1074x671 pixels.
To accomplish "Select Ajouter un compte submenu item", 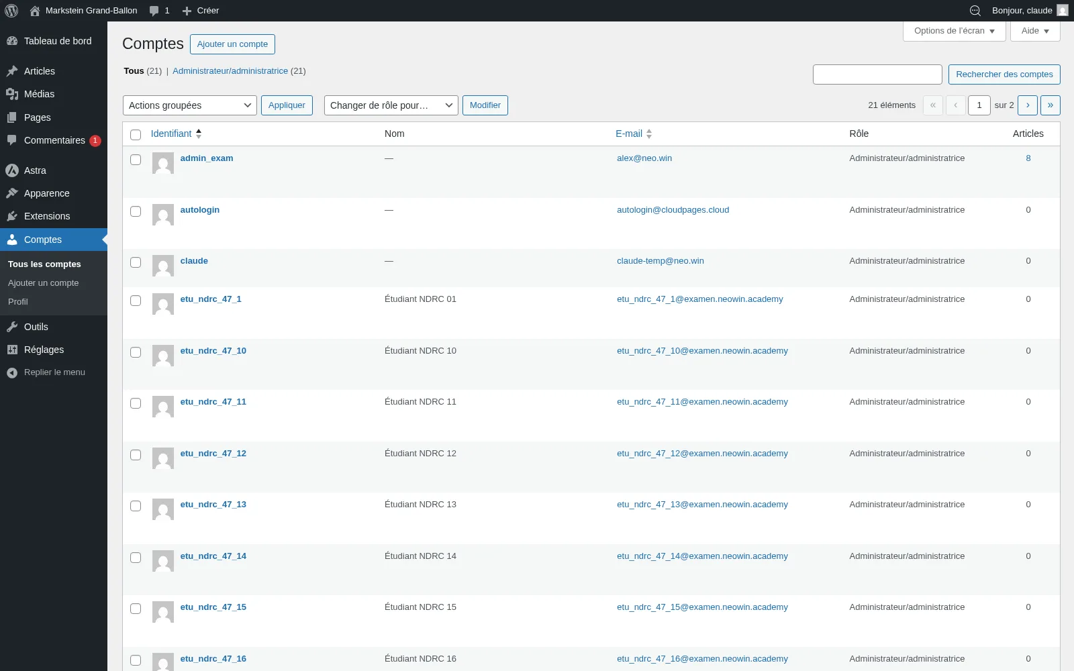I will point(44,283).
